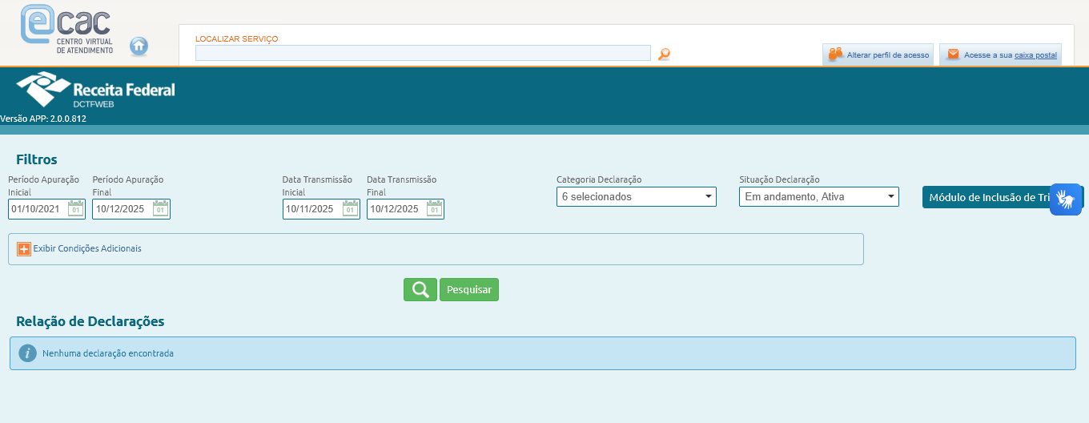Click the search magnifier beside Localizar Serviço
This screenshot has height=423, width=1089.
(x=664, y=54)
